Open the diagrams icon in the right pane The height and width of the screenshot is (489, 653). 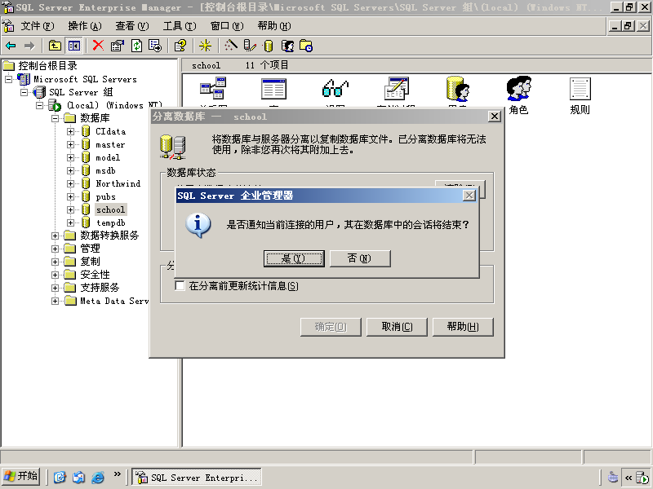213,88
